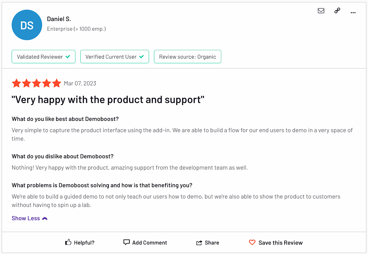
Task: Click the five-star rating
Action: tap(36, 83)
